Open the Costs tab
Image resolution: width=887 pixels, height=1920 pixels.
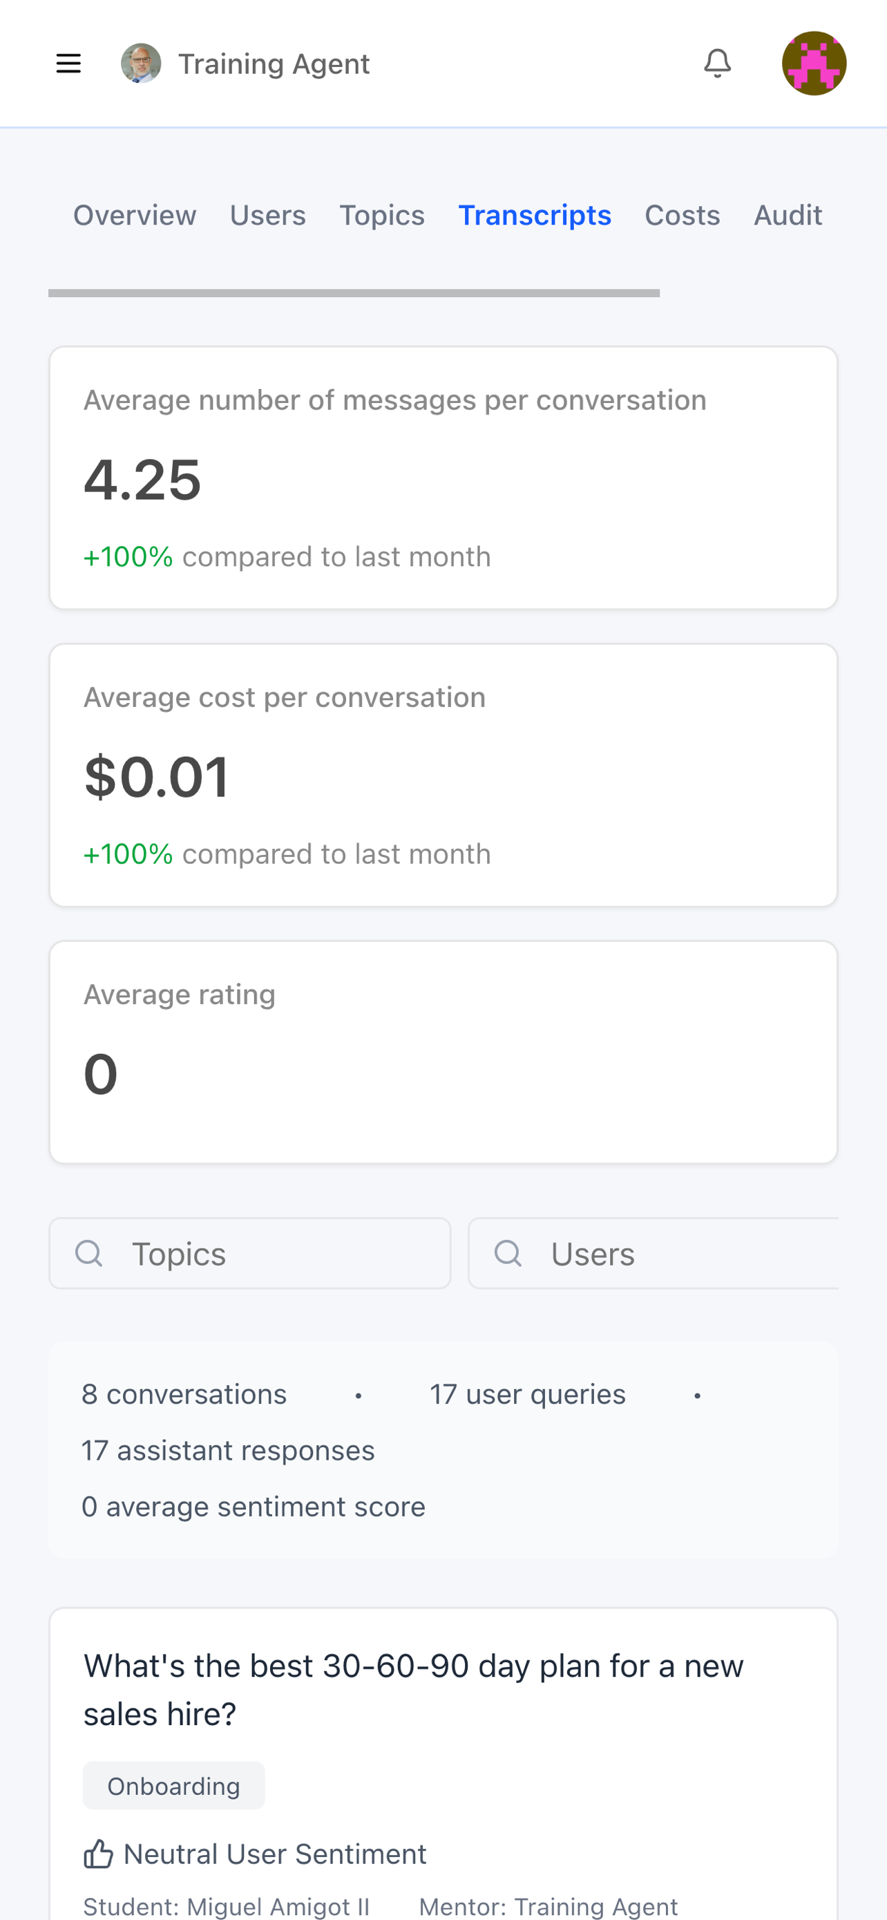click(x=683, y=216)
